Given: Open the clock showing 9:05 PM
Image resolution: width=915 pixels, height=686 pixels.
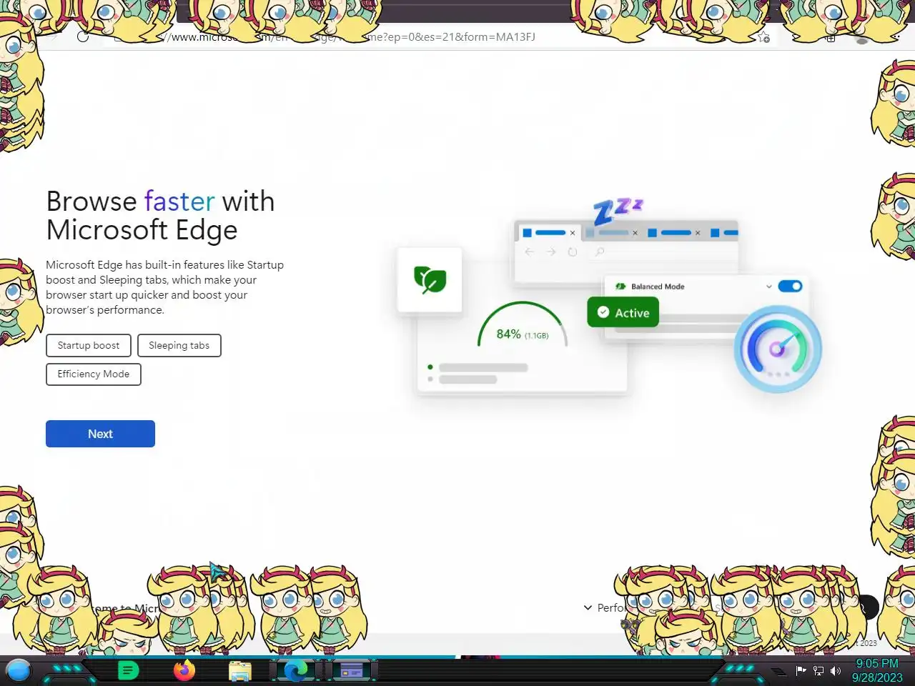Looking at the screenshot, I should tap(877, 670).
